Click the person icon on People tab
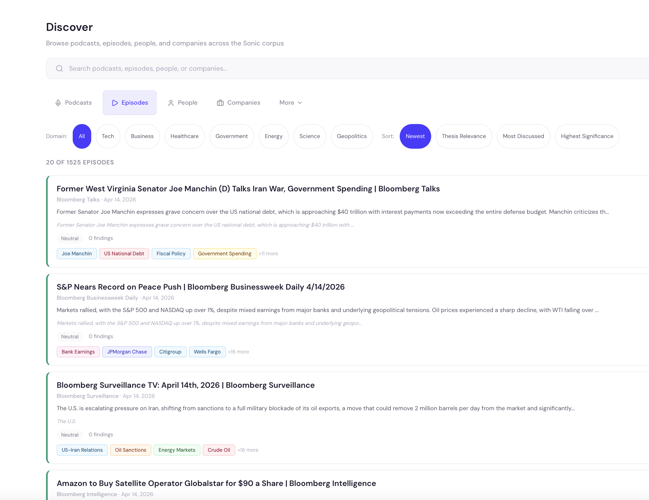 [171, 103]
